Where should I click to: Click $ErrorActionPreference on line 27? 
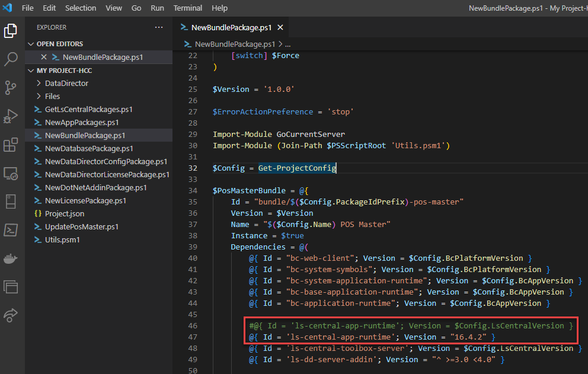tap(263, 112)
